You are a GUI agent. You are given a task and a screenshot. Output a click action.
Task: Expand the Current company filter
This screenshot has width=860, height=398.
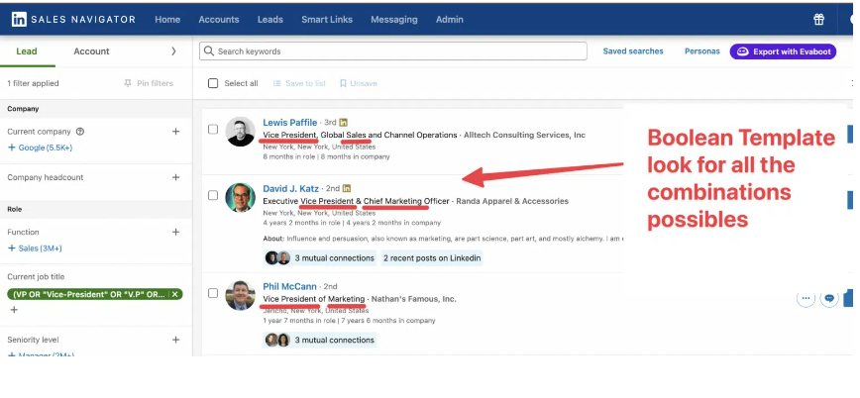[x=176, y=132]
